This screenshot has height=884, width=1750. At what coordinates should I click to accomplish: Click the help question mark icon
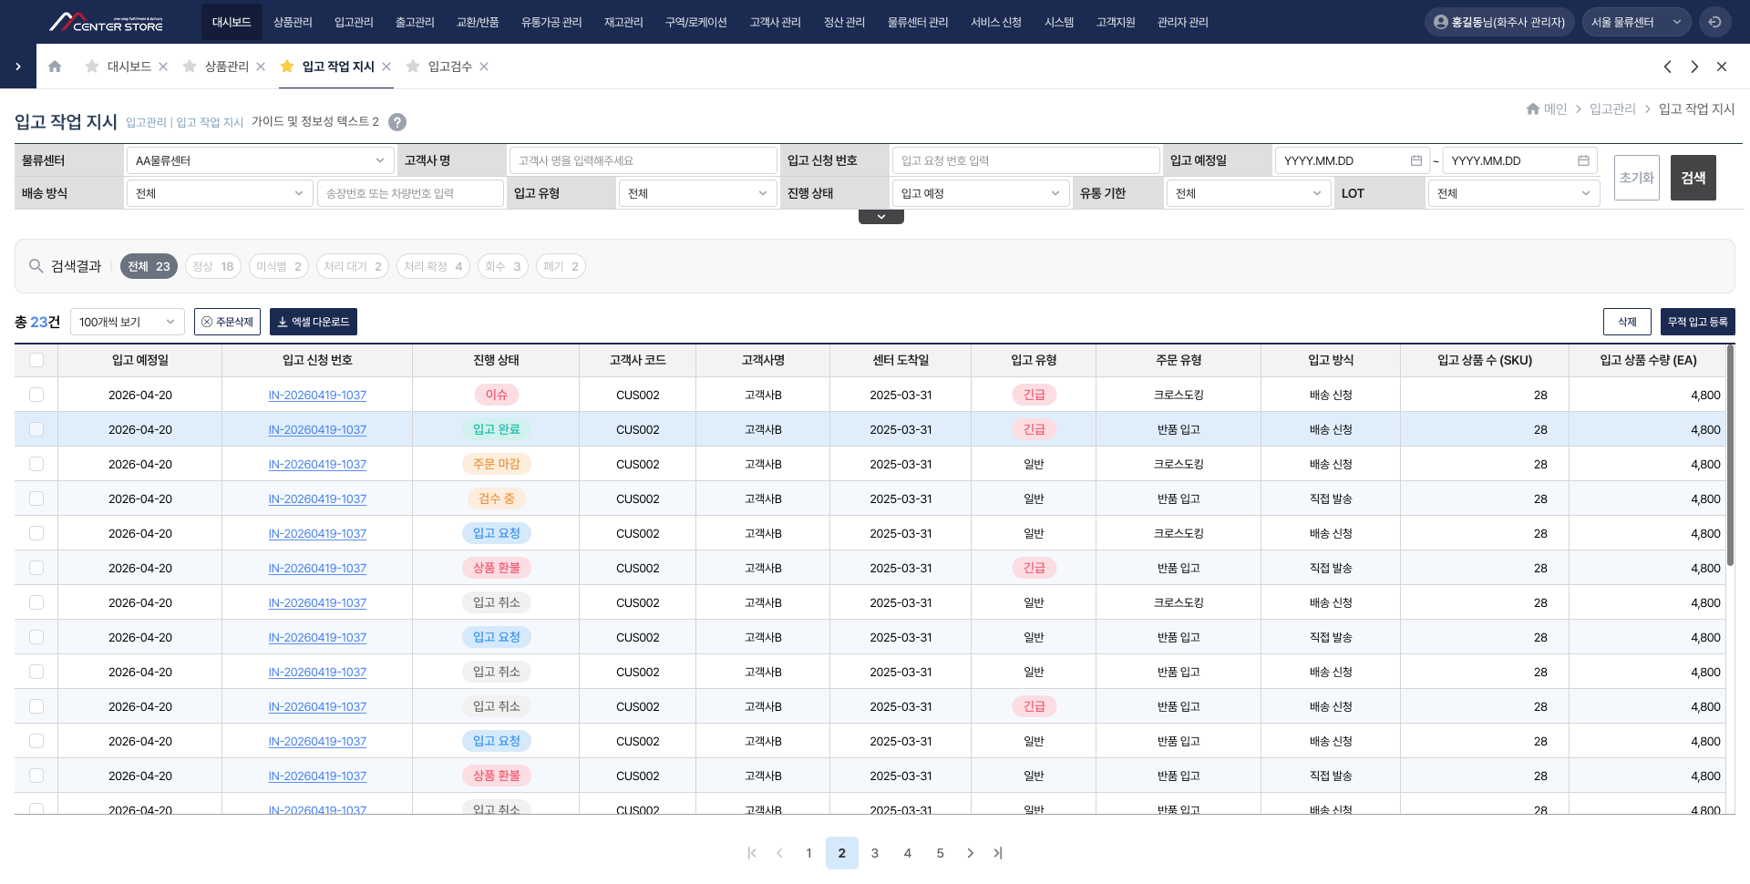[397, 122]
